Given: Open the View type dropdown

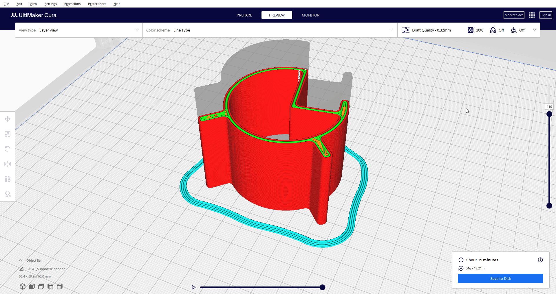Looking at the screenshot, I should pyautogui.click(x=79, y=30).
